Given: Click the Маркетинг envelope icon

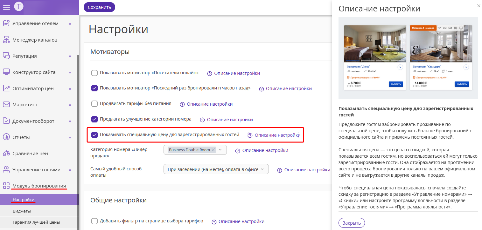Looking at the screenshot, I should (x=6, y=104).
